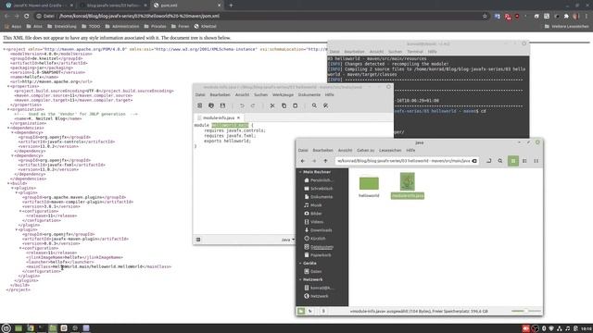This screenshot has height=333, width=593.
Task: Select the module-info.java tab in editor
Action: pyautogui.click(x=219, y=117)
